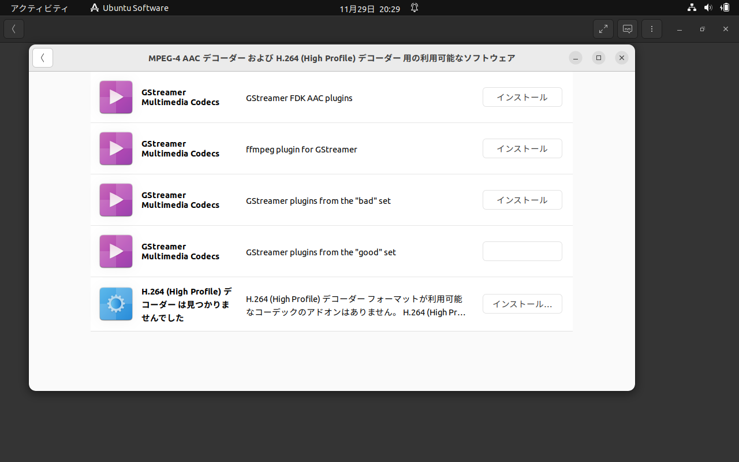Screen dimensions: 739x462
Task: Click the volume speaker icon
Action: (708, 8)
